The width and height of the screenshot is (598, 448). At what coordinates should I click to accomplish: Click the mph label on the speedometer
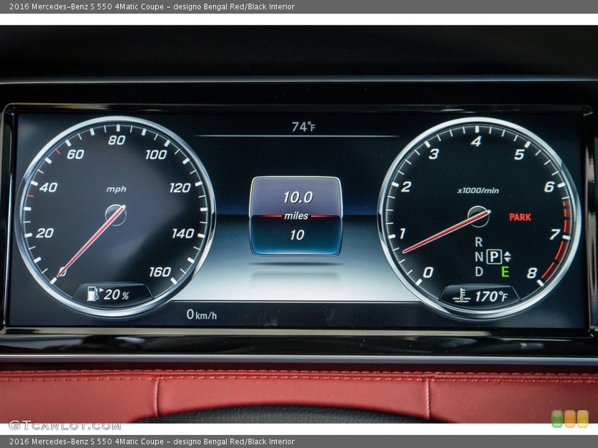[x=116, y=189]
